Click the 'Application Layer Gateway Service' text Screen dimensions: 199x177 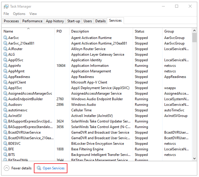[98, 55]
